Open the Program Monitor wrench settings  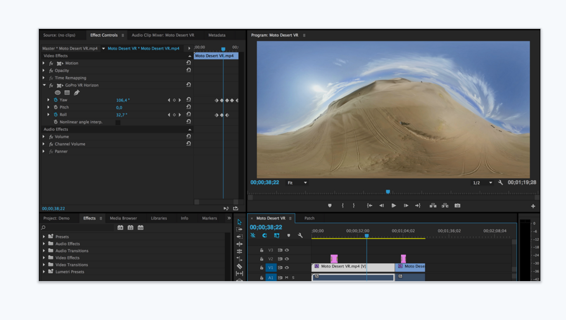click(x=500, y=183)
